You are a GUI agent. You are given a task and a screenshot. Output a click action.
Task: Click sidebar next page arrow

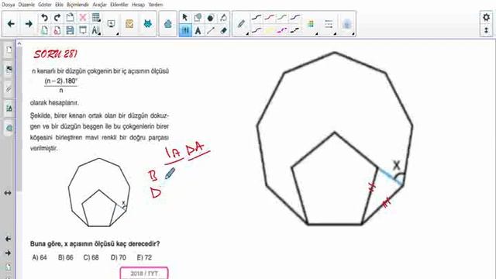tap(8, 253)
